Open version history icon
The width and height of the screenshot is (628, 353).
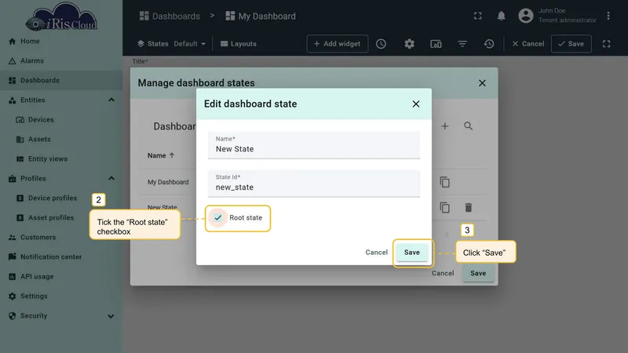(x=488, y=44)
